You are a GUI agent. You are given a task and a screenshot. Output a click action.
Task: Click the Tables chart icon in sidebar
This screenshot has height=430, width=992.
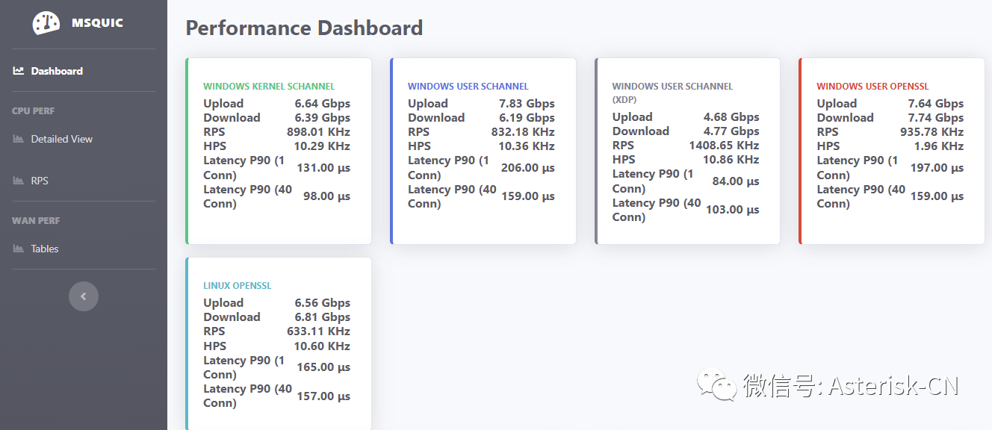point(19,249)
